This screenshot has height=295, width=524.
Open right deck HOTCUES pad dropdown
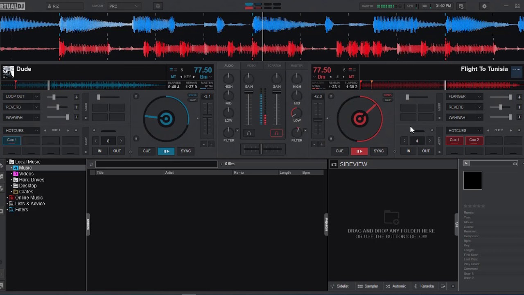pos(465,130)
